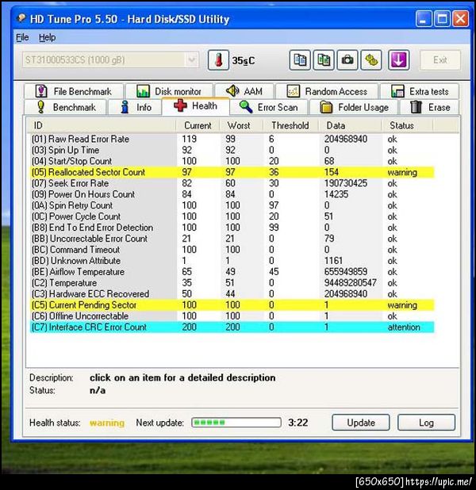Click the Threshold column header

coord(291,125)
